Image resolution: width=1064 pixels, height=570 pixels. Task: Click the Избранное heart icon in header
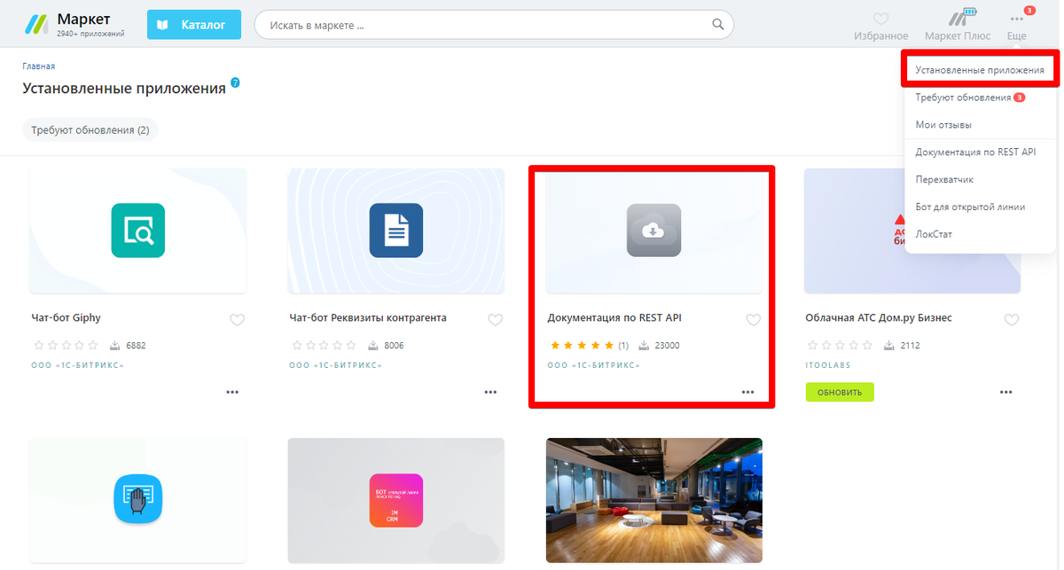[880, 19]
